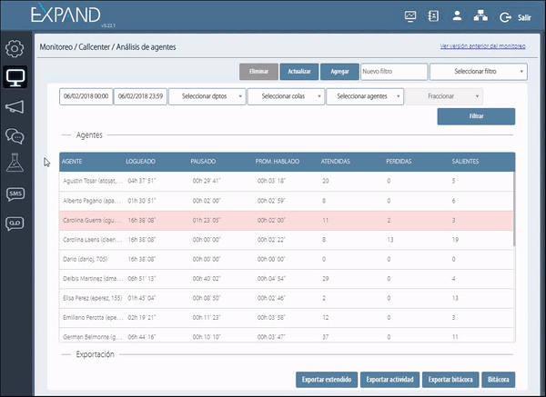Select the German Belmonte agent row
This screenshot has height=397, width=546.
click(286, 335)
